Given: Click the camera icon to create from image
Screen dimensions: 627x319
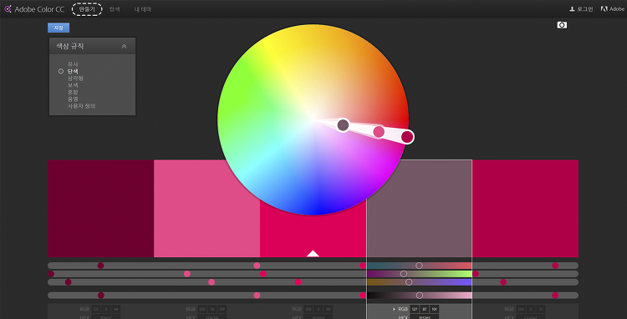Looking at the screenshot, I should [x=562, y=25].
